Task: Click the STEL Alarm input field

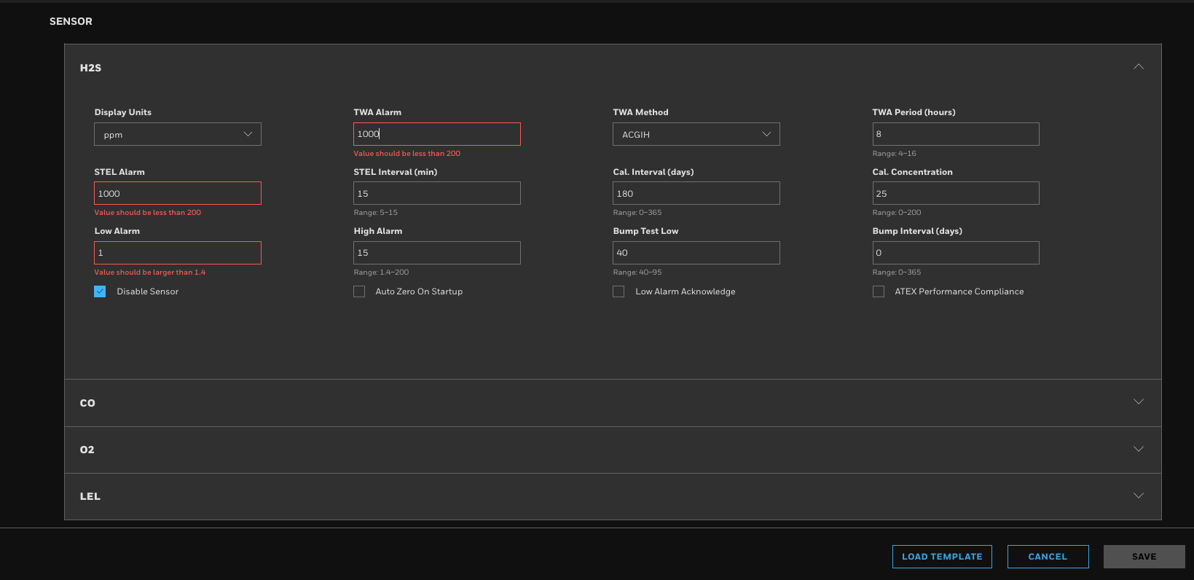Action: pyautogui.click(x=178, y=194)
